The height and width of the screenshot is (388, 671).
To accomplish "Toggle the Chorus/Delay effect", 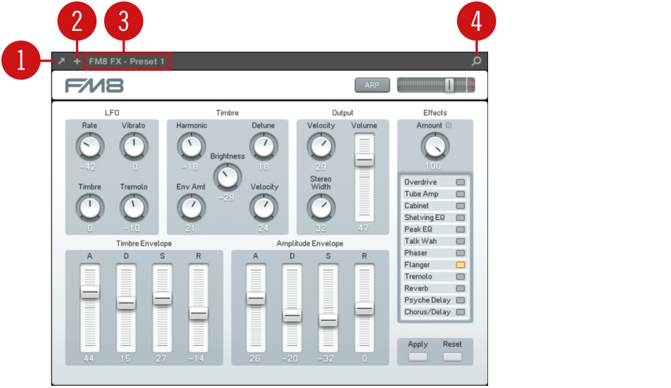I will pos(460,312).
